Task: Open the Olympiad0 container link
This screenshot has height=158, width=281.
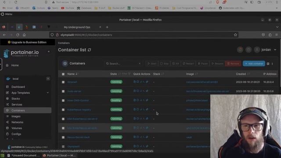Action: coord(73,147)
